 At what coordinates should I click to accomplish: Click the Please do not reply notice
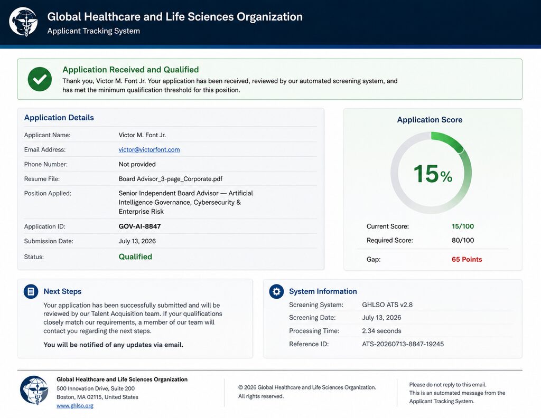[x=447, y=385]
